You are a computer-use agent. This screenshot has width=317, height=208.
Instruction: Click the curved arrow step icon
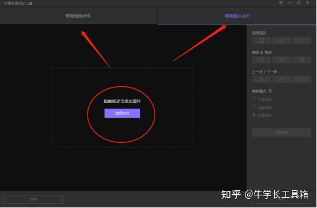282,79
